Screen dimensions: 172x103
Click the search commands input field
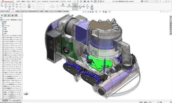[149, 1]
